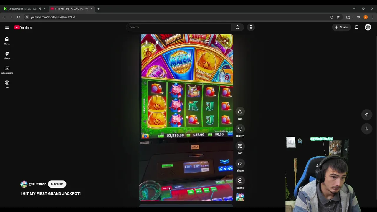Share this Short
Screen dimensions: 377x212
coord(240,163)
